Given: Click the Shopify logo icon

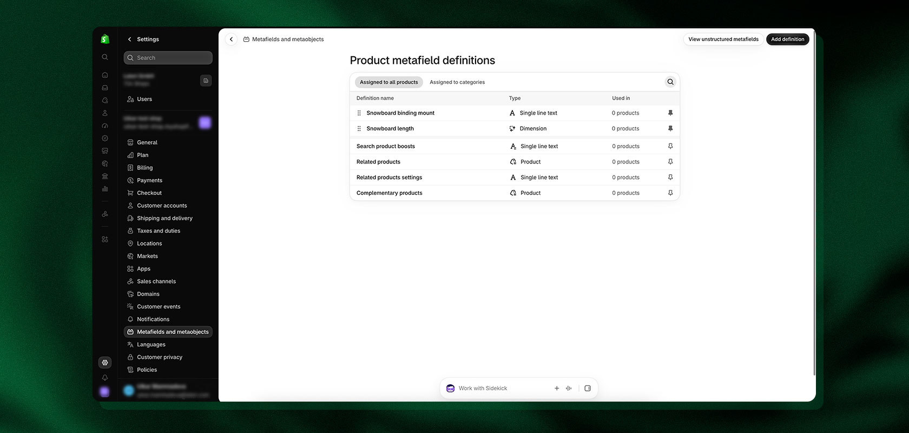Looking at the screenshot, I should [x=105, y=39].
